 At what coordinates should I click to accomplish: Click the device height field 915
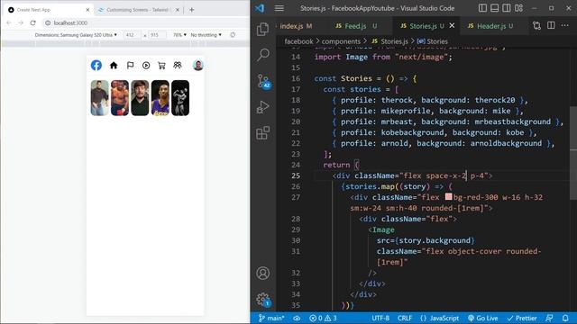157,35
